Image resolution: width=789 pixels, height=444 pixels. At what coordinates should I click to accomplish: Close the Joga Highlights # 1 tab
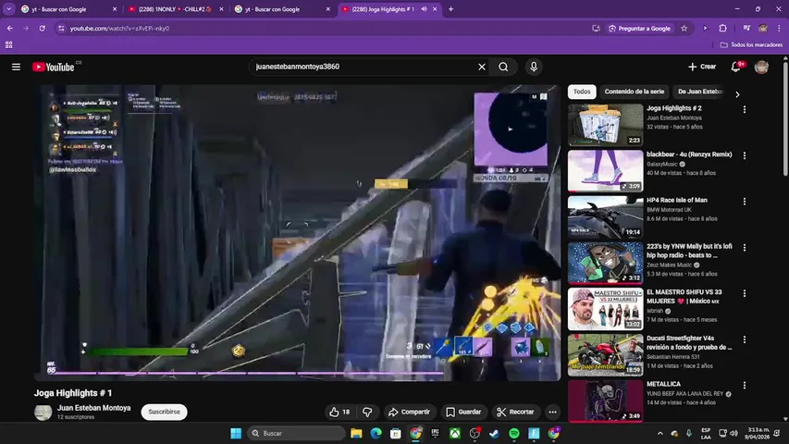coord(435,9)
